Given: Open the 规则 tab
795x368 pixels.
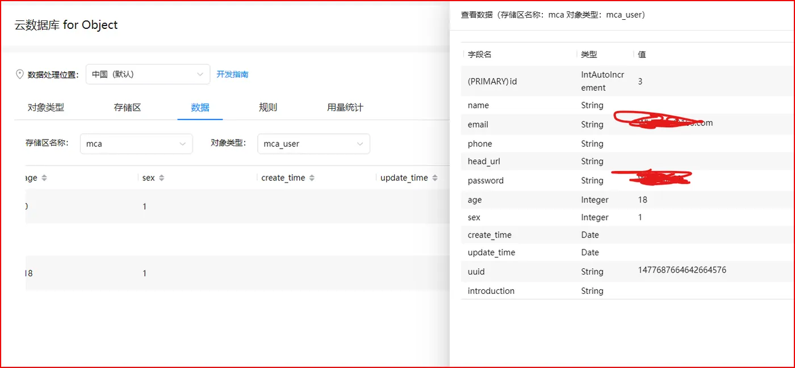Looking at the screenshot, I should point(268,107).
